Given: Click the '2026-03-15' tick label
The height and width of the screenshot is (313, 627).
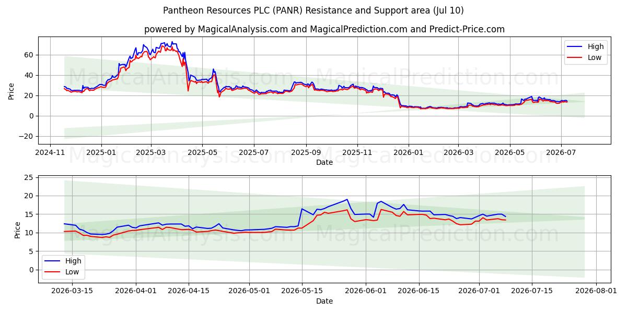Looking at the screenshot, I should 72,291.
